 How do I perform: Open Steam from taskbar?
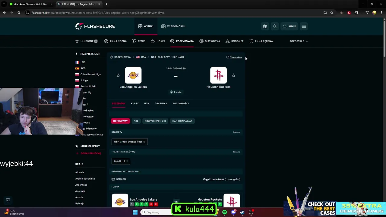click(x=242, y=212)
